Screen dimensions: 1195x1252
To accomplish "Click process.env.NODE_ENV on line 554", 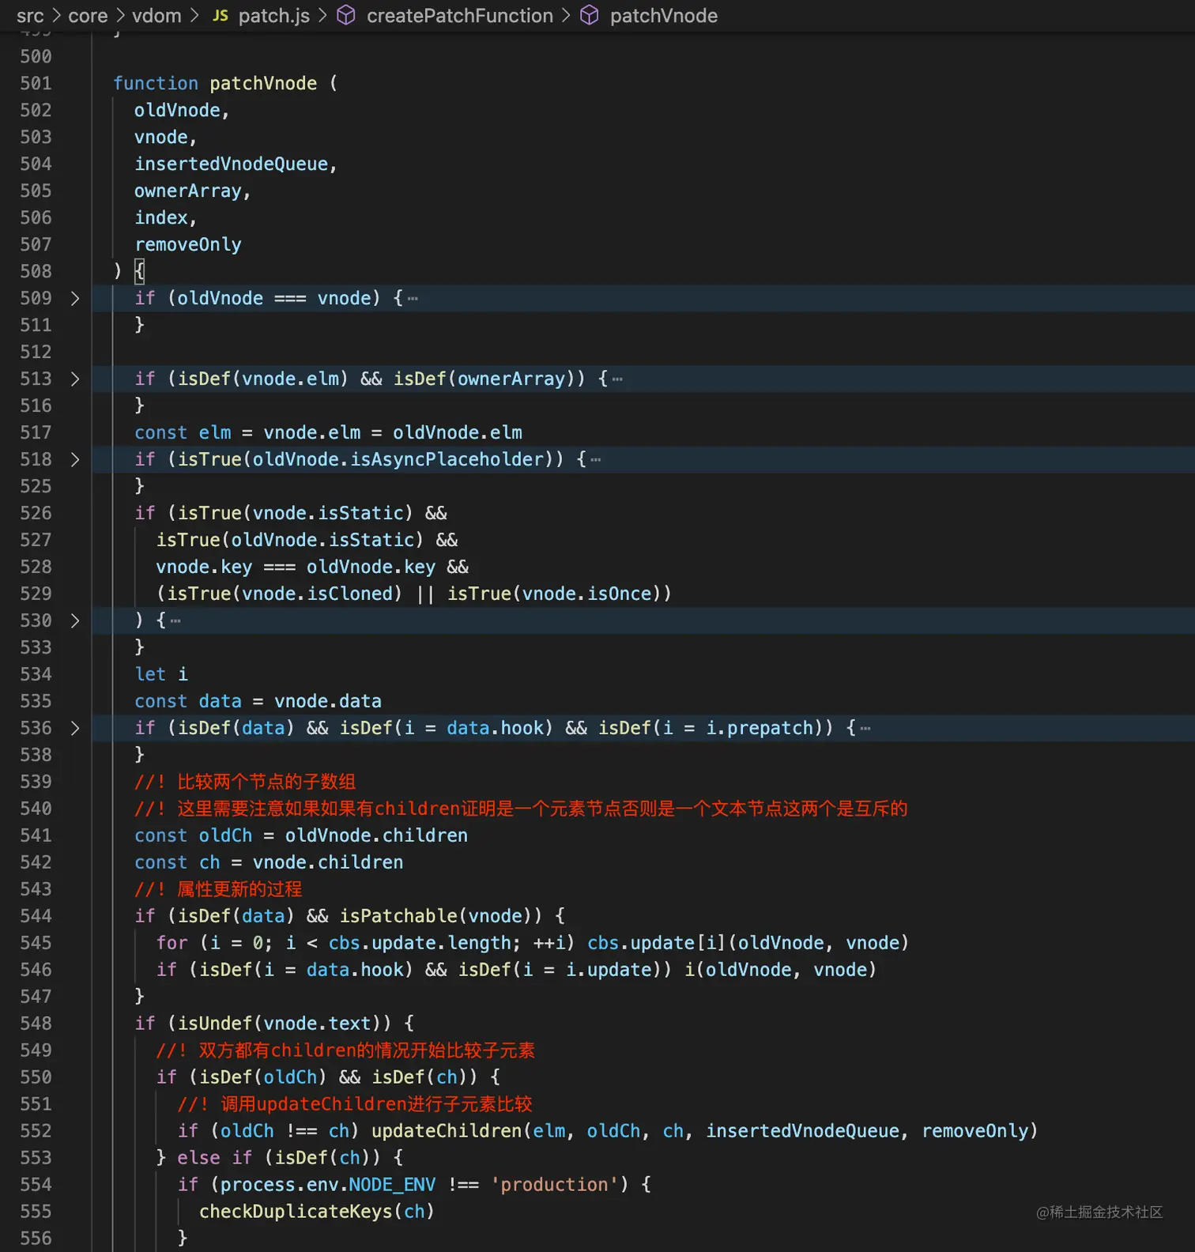I will (328, 1185).
